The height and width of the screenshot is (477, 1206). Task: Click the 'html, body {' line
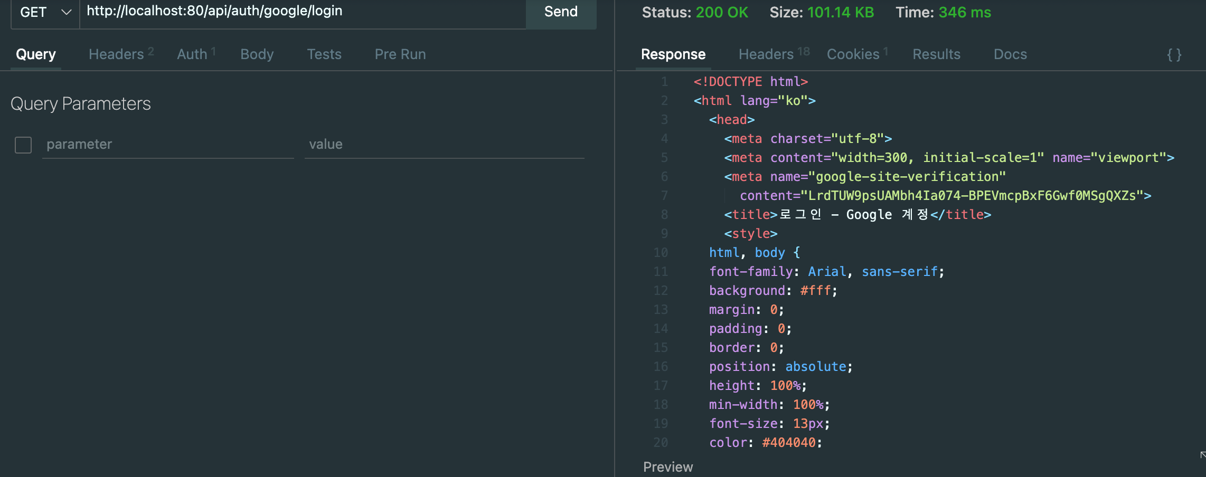(x=755, y=253)
